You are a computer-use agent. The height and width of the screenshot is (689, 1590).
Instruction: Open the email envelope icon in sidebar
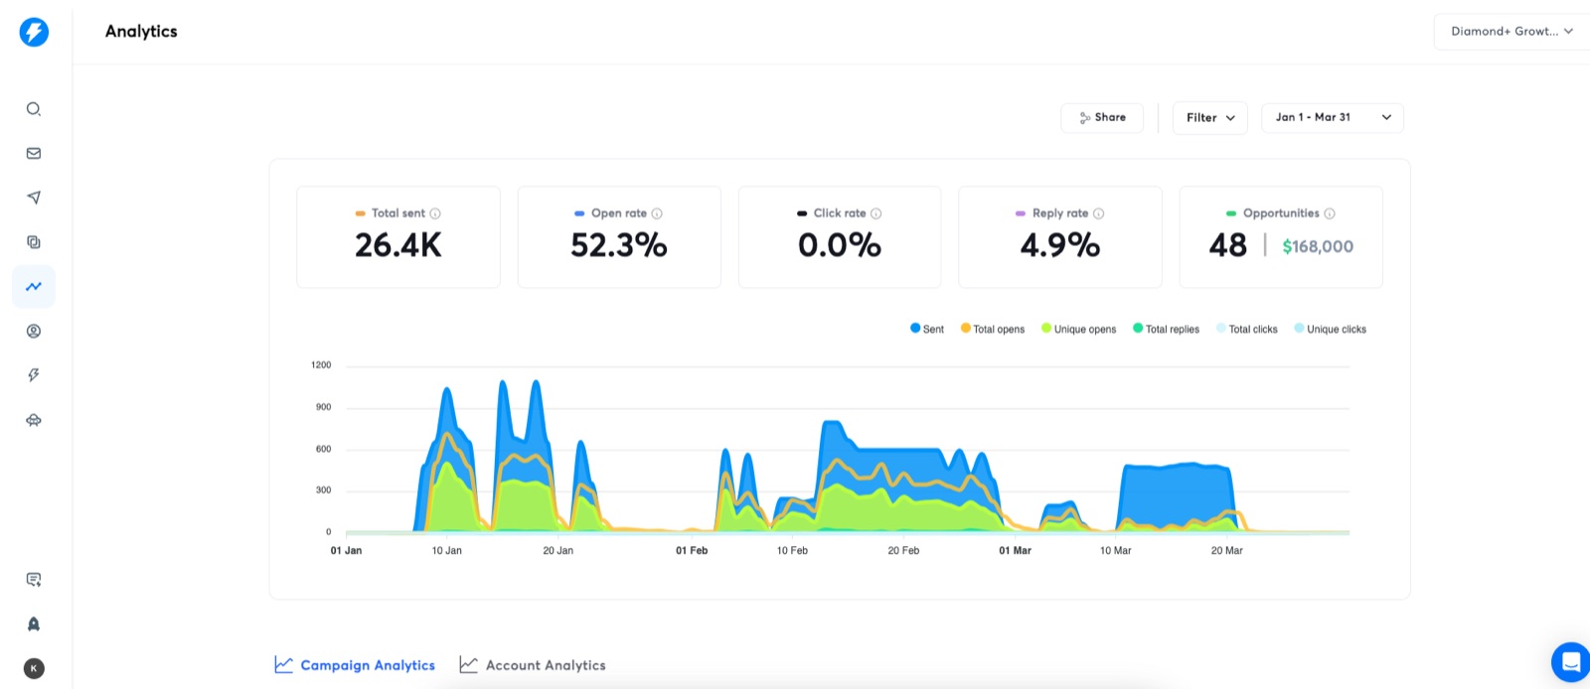[x=34, y=153]
